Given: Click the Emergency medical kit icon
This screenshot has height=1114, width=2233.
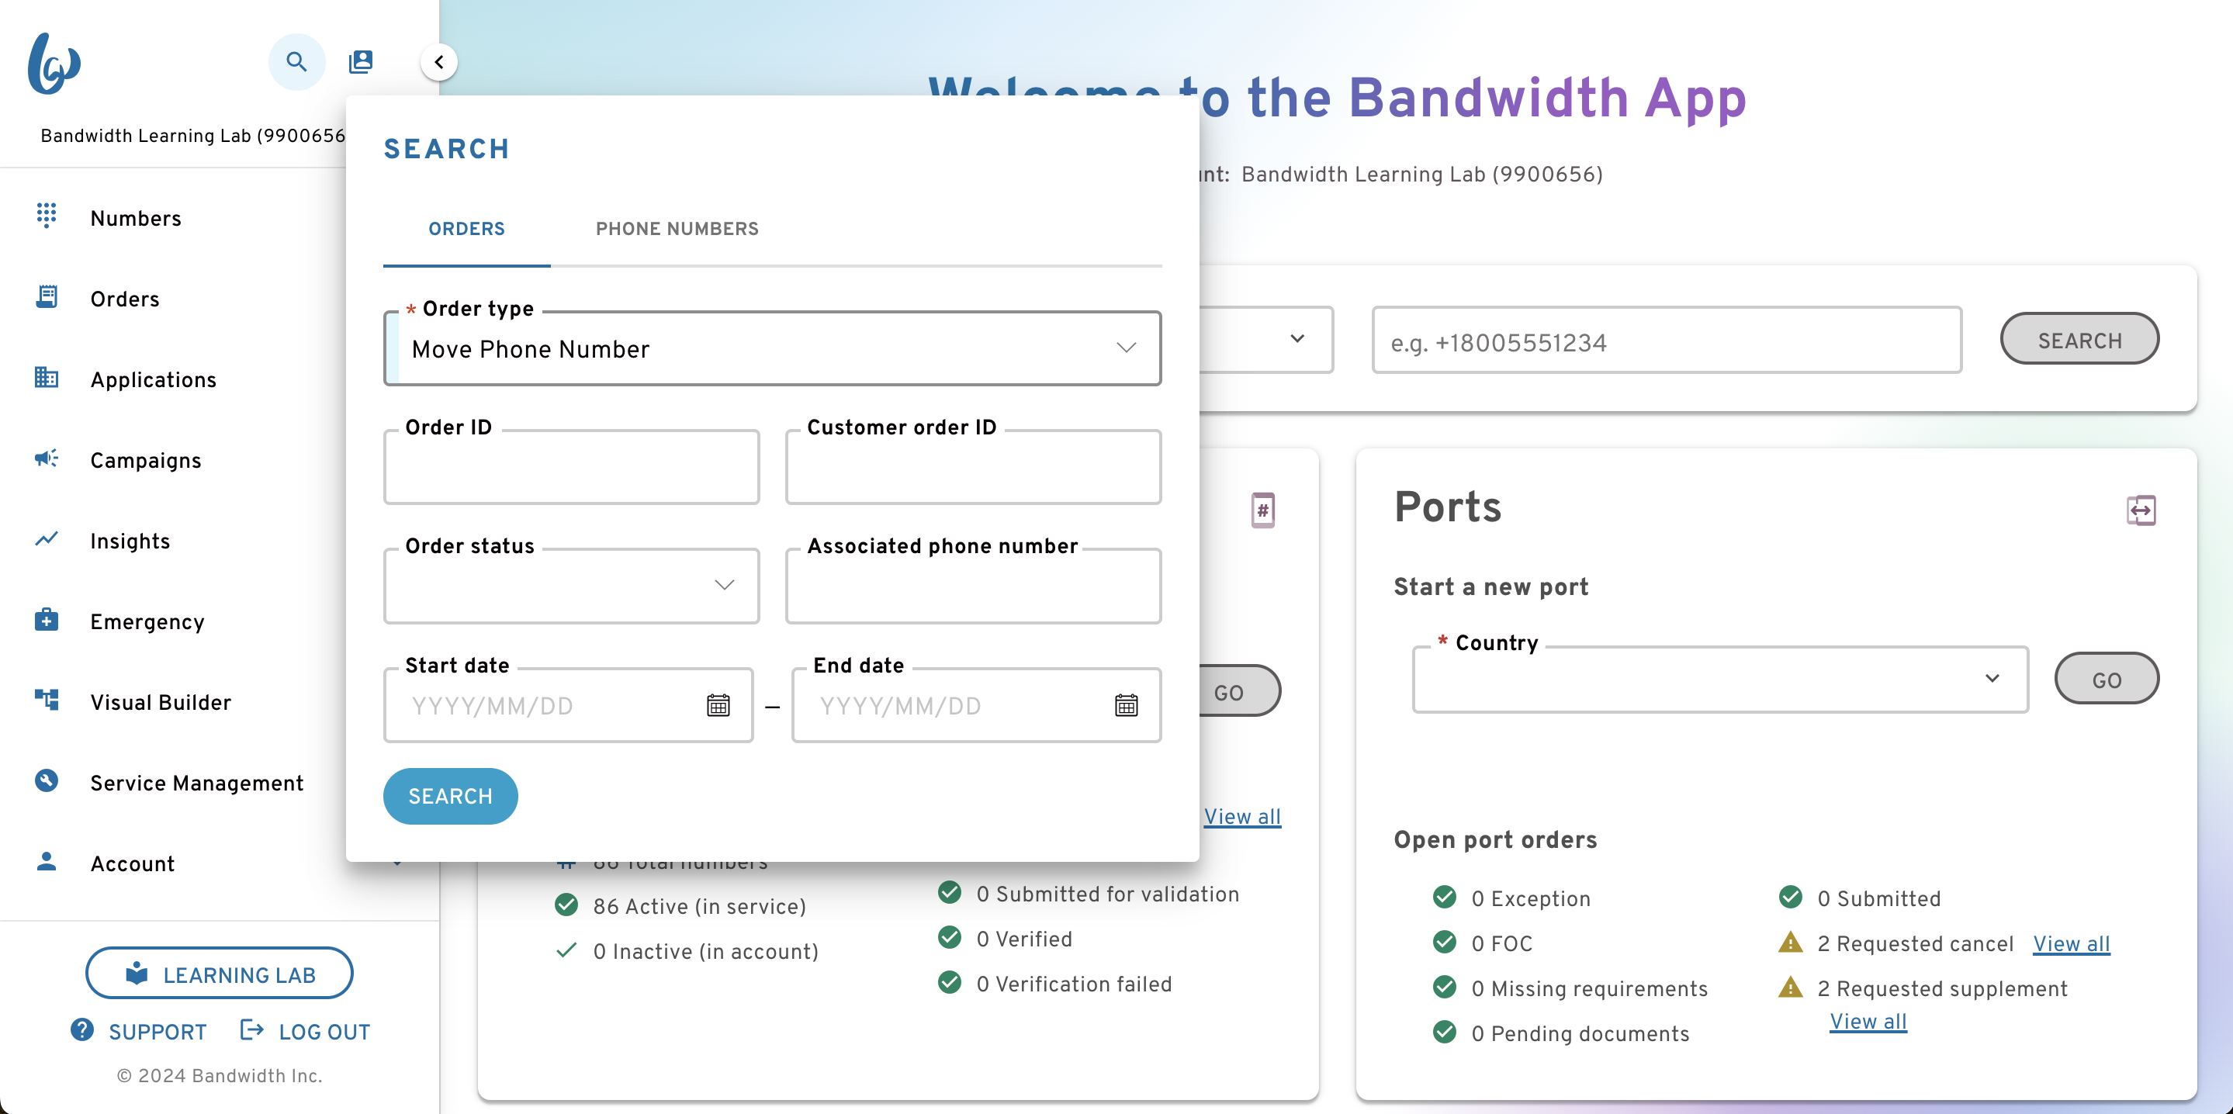Looking at the screenshot, I should tap(47, 619).
